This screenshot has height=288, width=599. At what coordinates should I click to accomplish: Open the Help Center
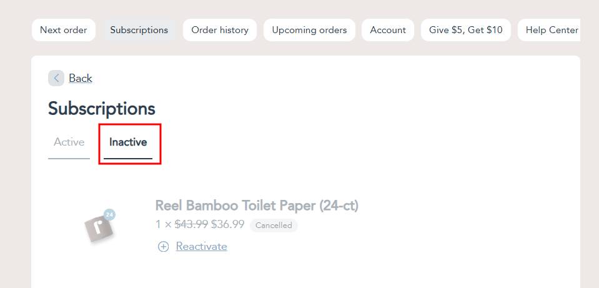click(549, 30)
